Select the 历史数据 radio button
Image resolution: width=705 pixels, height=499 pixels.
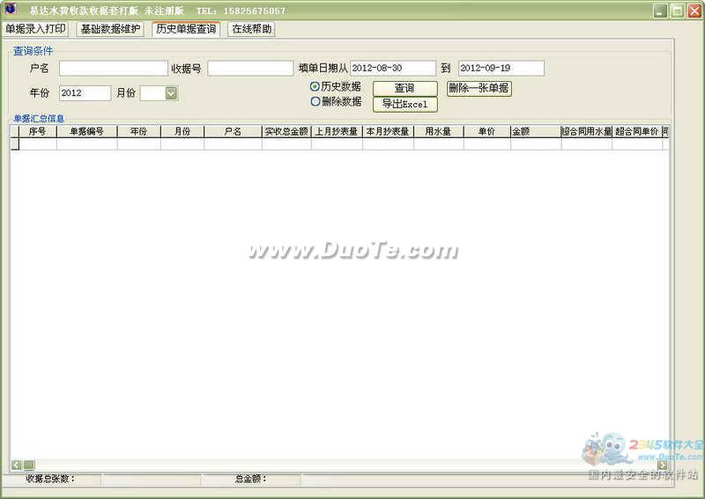315,86
